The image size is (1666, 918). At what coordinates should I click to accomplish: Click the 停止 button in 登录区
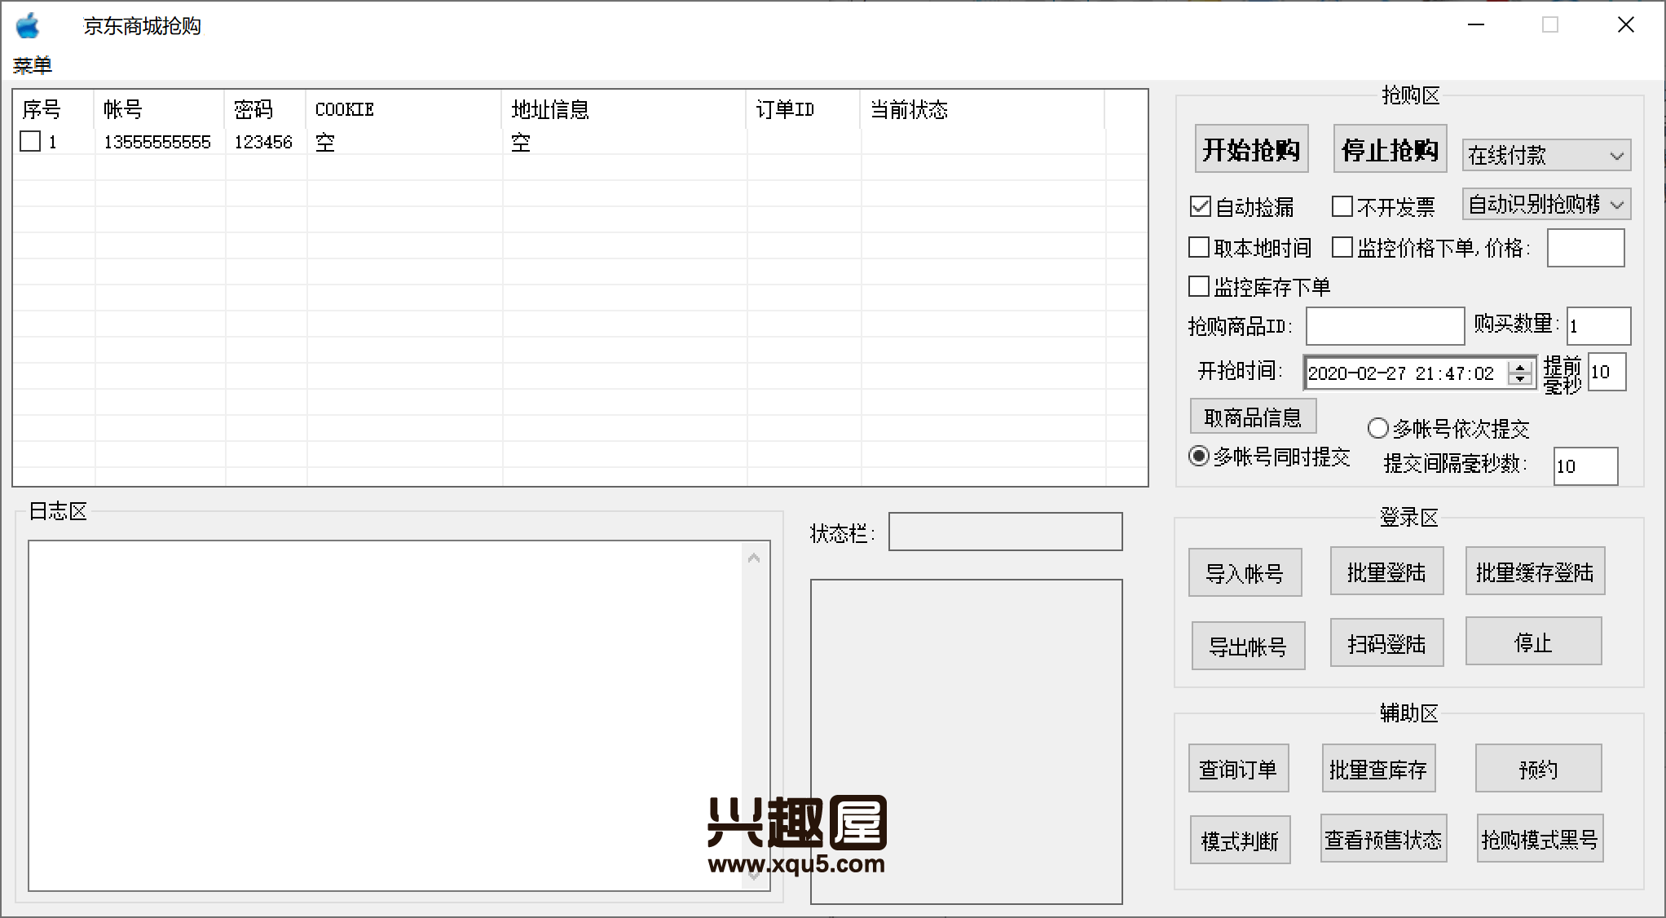click(x=1533, y=641)
